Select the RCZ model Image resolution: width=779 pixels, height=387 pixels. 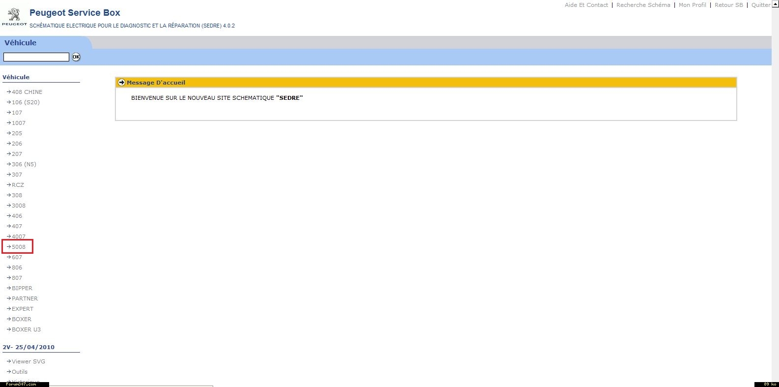point(18,185)
